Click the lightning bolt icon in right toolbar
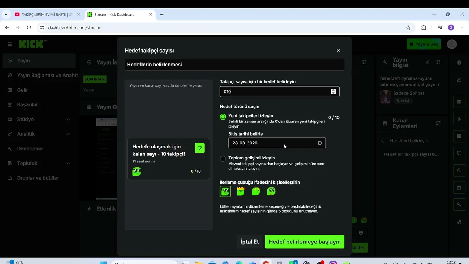The height and width of the screenshot is (264, 469). [459, 119]
